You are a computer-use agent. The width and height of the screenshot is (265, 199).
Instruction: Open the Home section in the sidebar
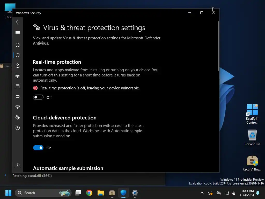18,45
